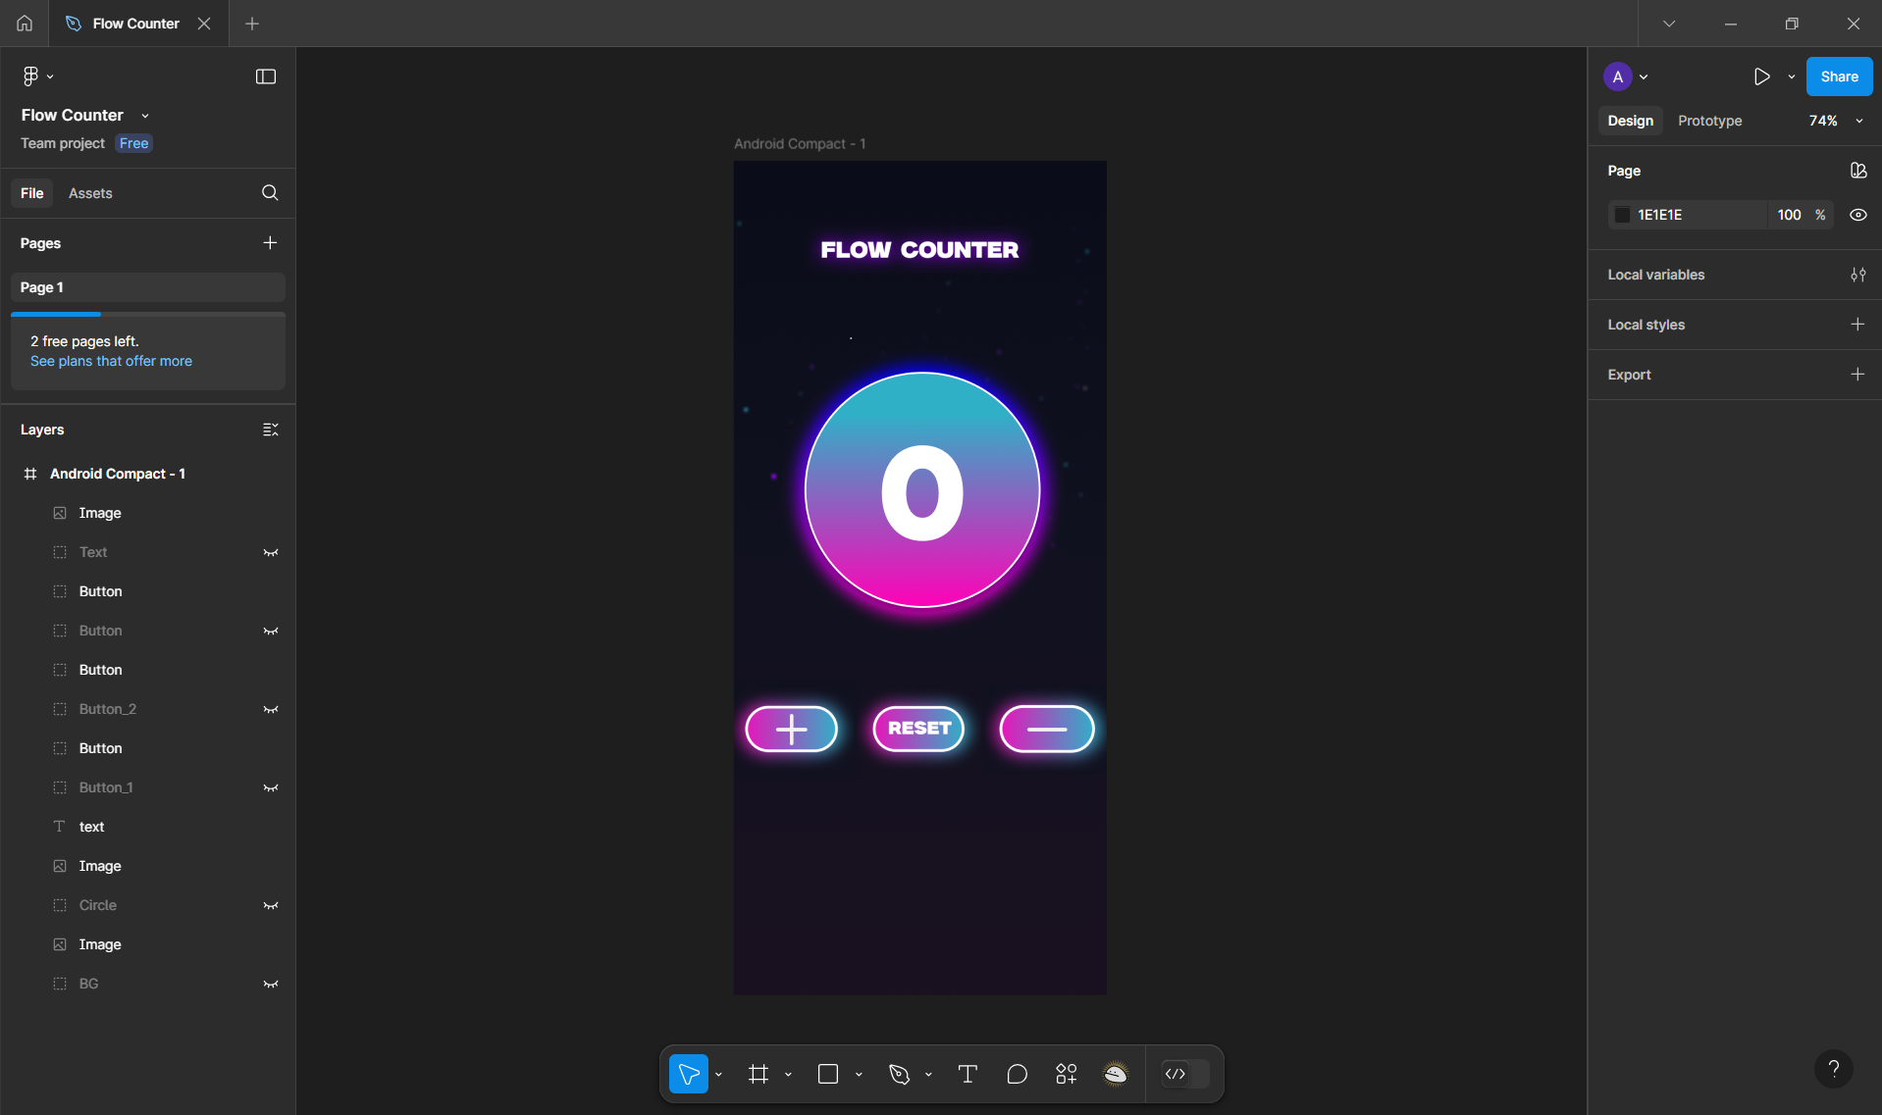Expand the user avatar dropdown chevron
1882x1115 pixels.
(x=1644, y=76)
